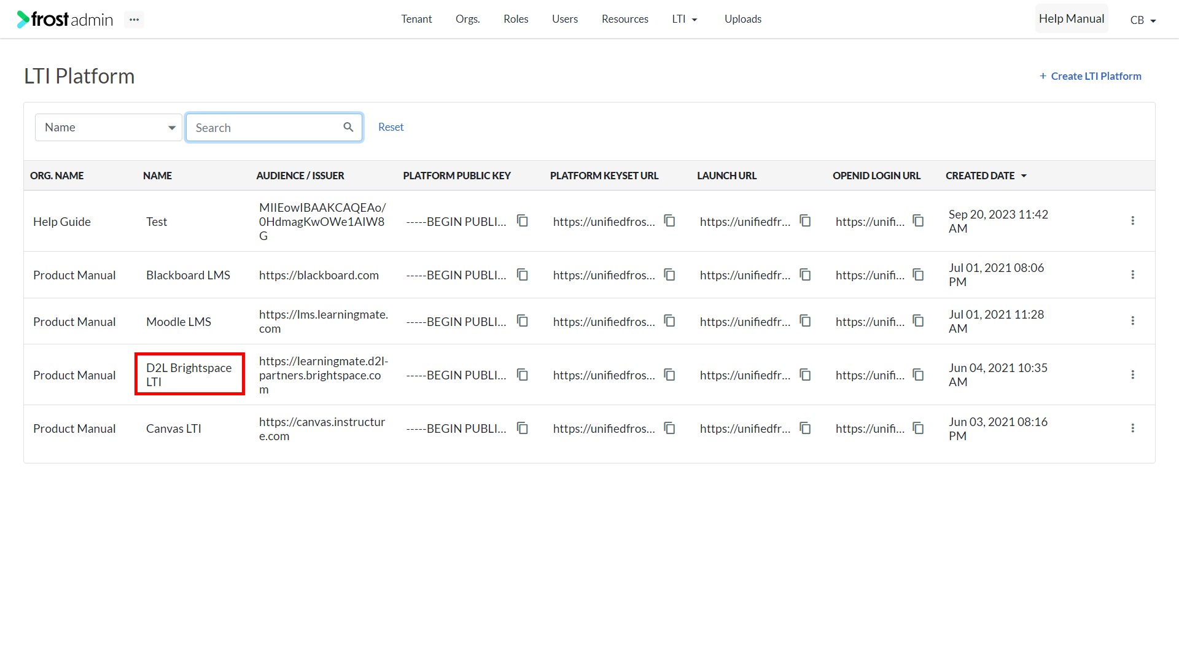Click the Jun 03, 2021 created date
The height and width of the screenshot is (663, 1179).
click(998, 428)
